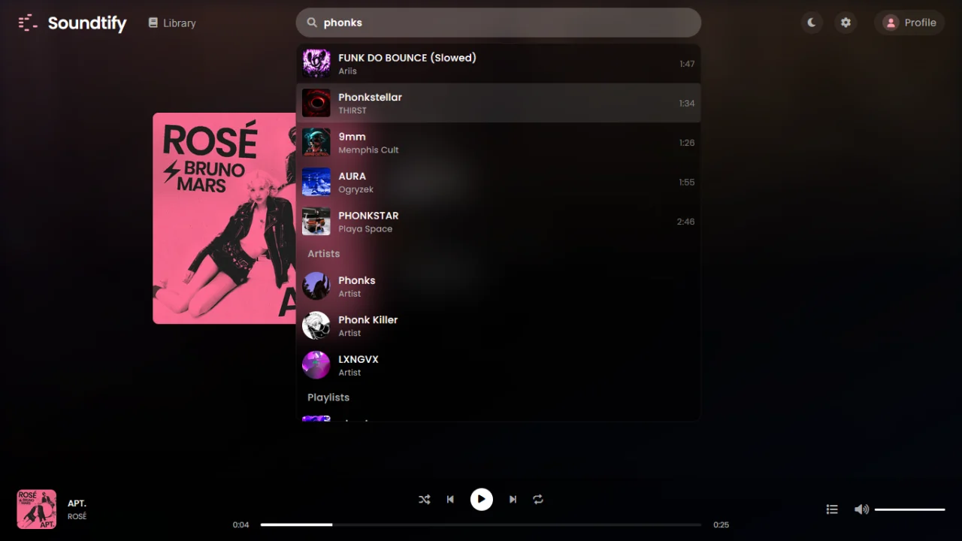Play FUNK DO BOUNCE (Slowed) by Ariis

[x=498, y=64]
